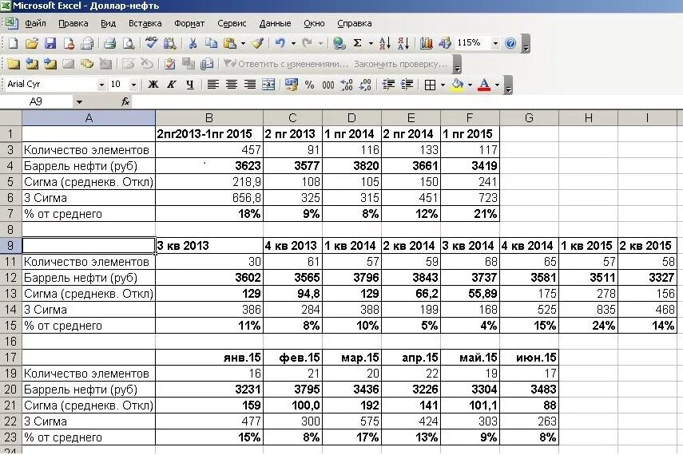The height and width of the screenshot is (455, 683).
Task: Activate the Format Painter brush
Action: (258, 43)
